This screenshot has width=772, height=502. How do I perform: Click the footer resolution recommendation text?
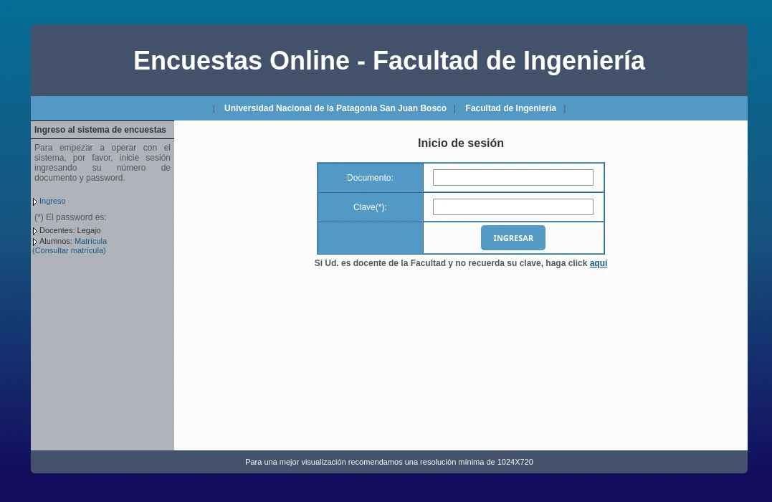point(389,462)
